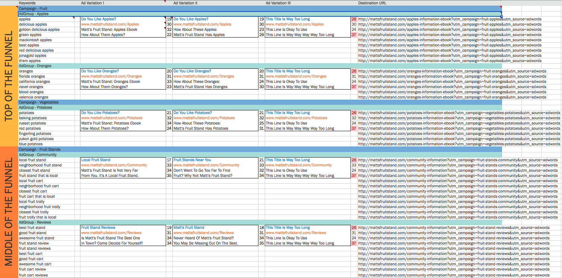Select the mackintosh apples keyword cell

(46, 40)
